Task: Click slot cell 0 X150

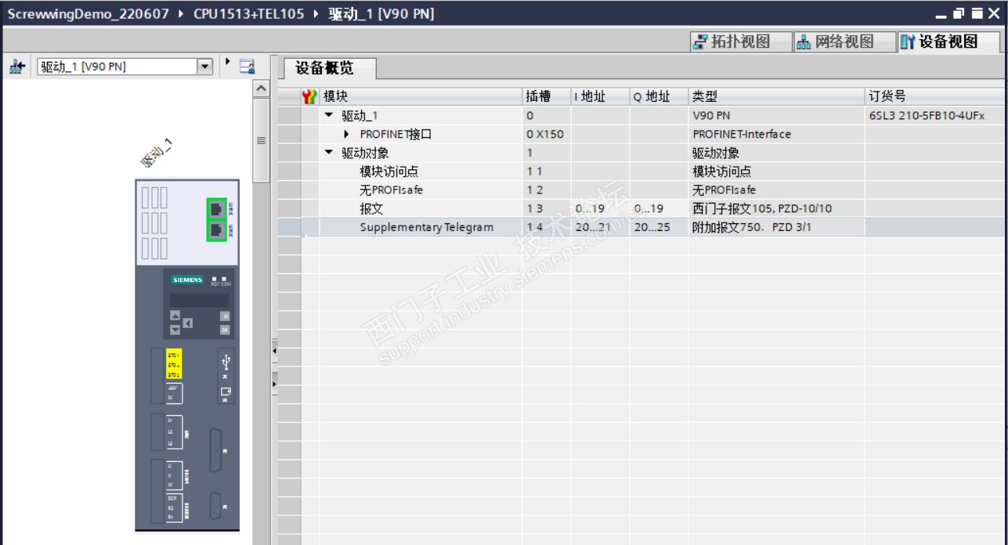Action: [x=545, y=135]
